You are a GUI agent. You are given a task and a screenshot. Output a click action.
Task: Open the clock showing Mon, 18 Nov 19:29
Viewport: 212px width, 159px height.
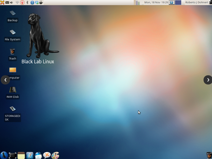coord(156,2)
